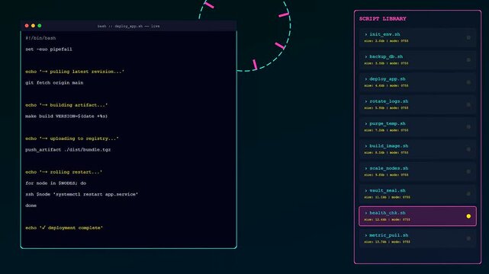The height and width of the screenshot is (274, 489).
Task: Click the SCRIPT LIBRARY panel heading
Action: pos(382,19)
